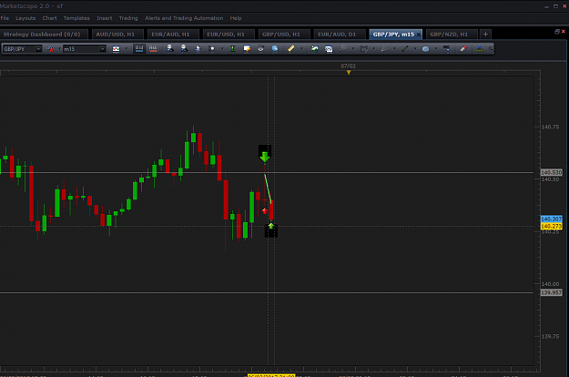Click the calendar window icon next to picture
This screenshot has width=569, height=377.
pos(329,48)
